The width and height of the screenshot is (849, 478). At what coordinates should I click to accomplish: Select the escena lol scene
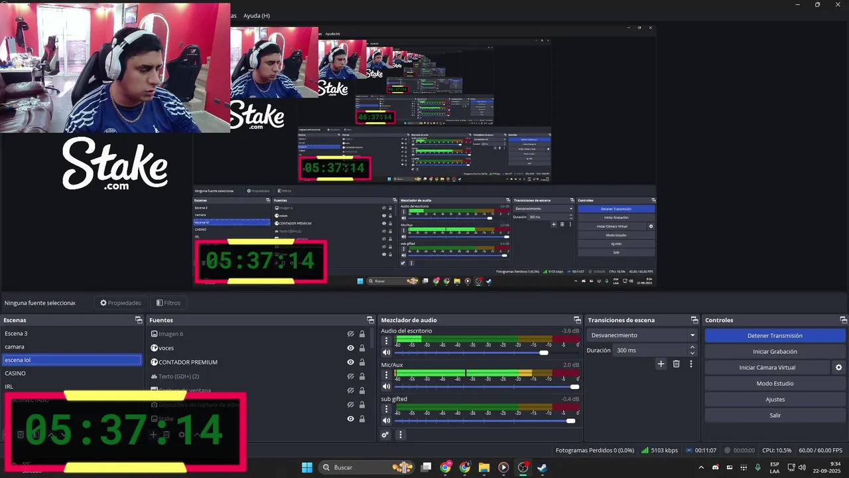[72, 360]
